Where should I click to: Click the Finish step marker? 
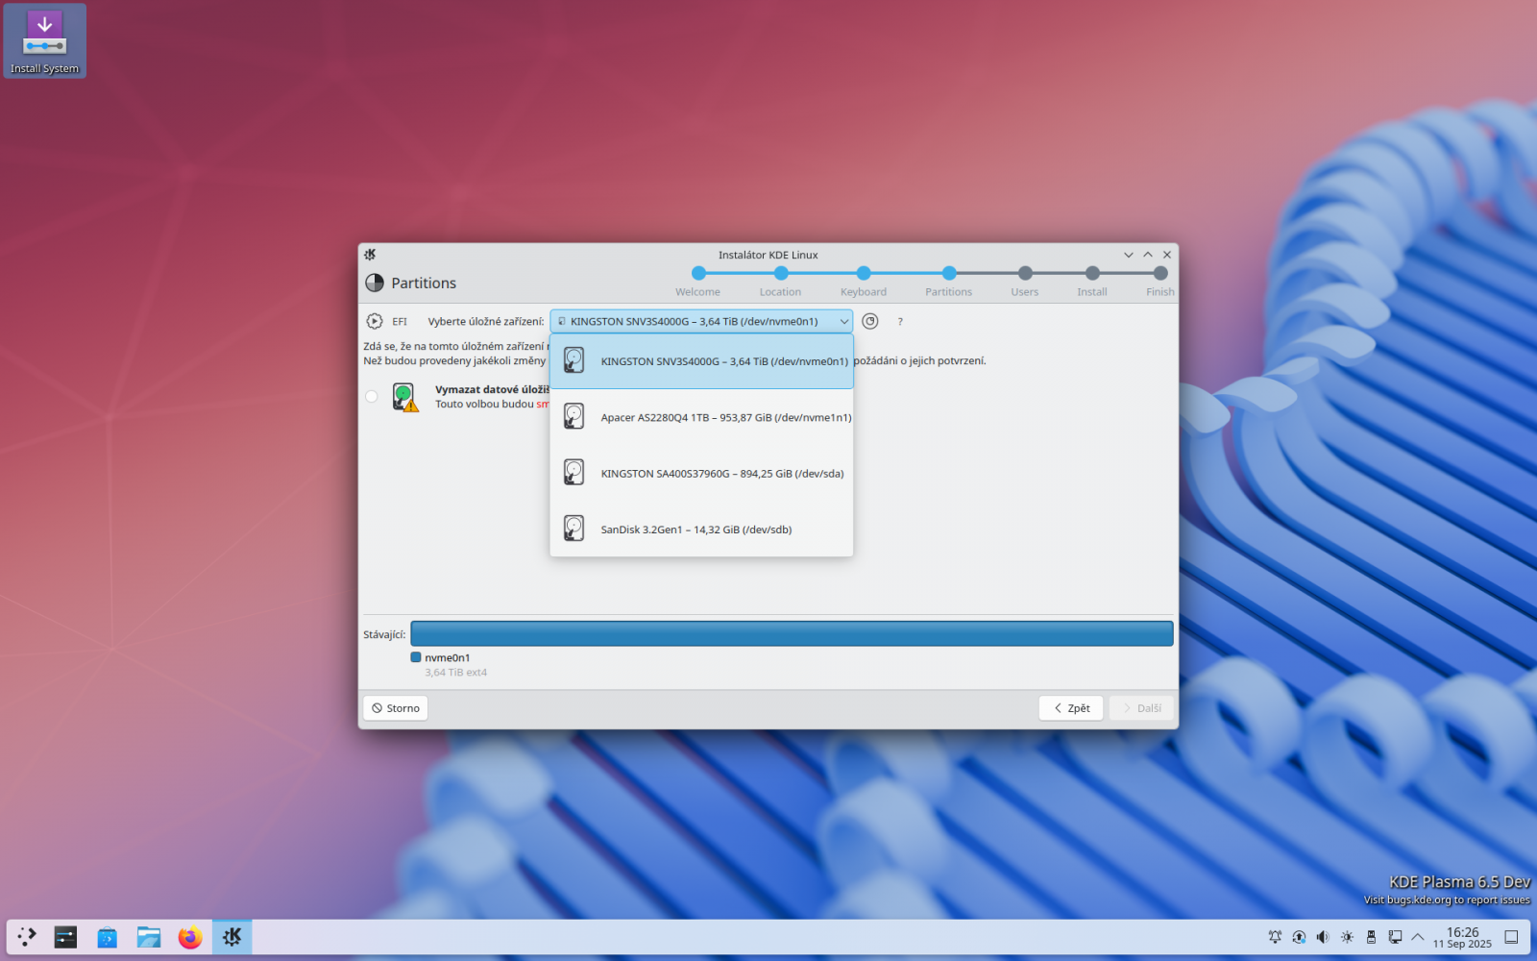(1160, 273)
